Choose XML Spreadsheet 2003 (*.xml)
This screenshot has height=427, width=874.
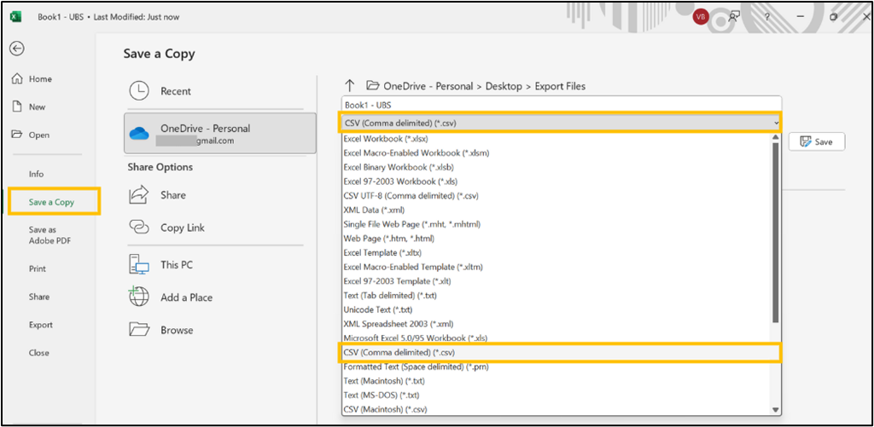pyautogui.click(x=556, y=324)
